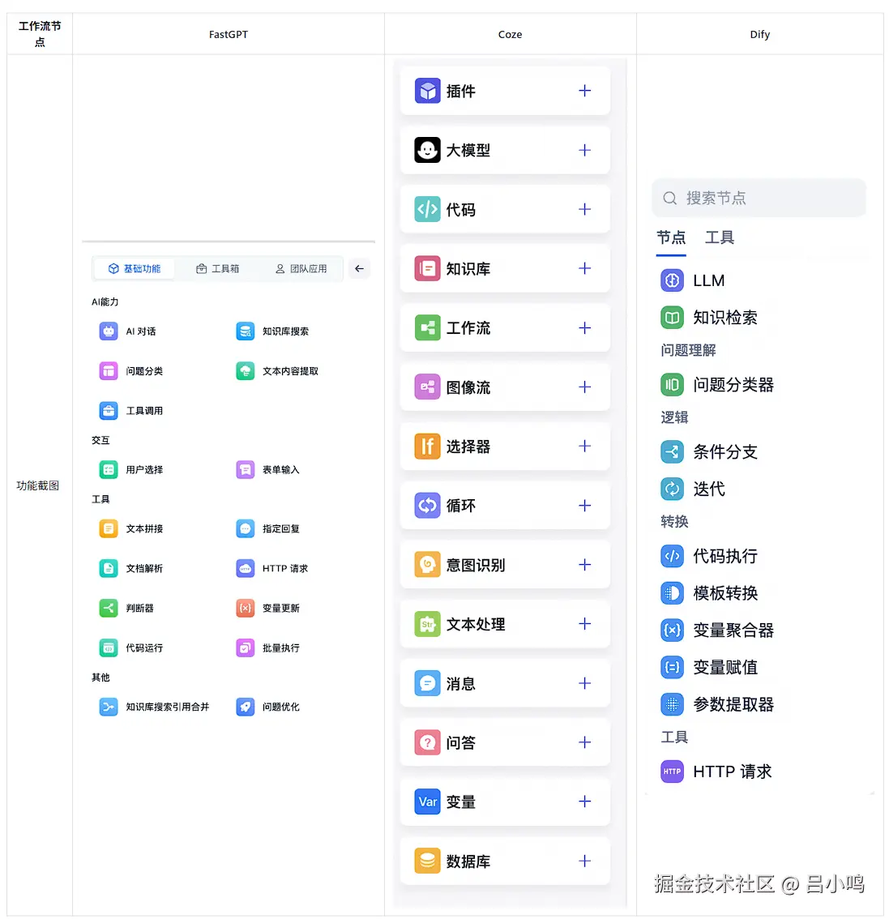Click the 工具调用 briefcase icon

coord(109,411)
